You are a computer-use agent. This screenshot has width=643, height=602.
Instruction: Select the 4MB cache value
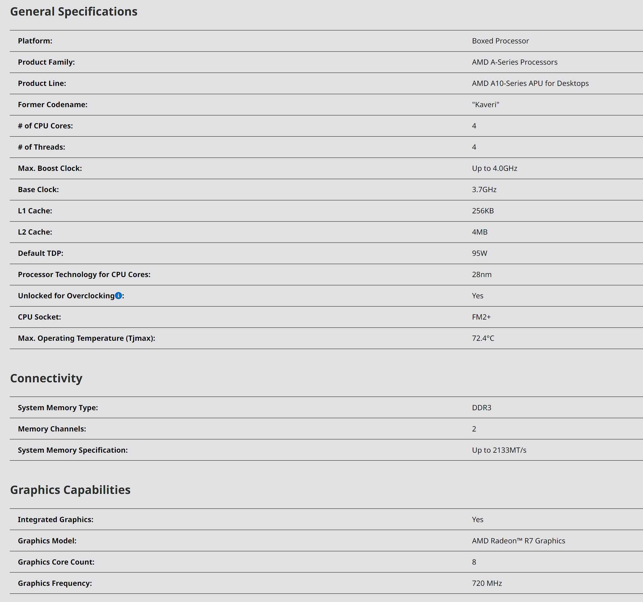(x=479, y=232)
